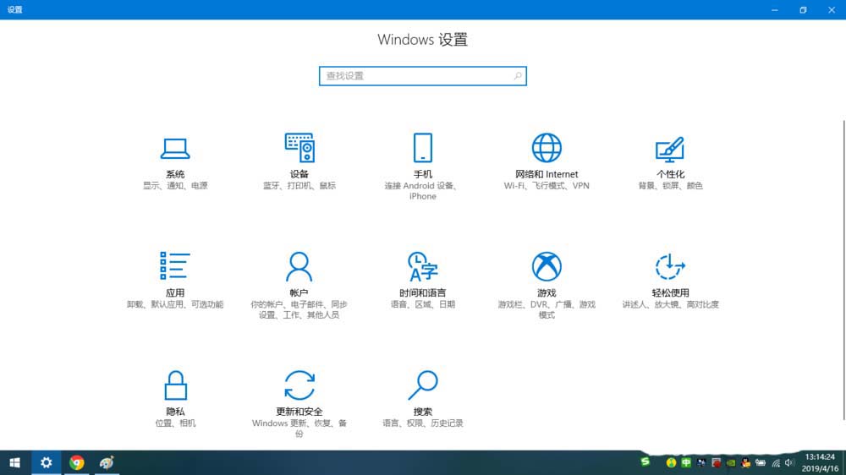Open the volume speaker tray icon
Image resolution: width=846 pixels, height=475 pixels.
coord(790,462)
